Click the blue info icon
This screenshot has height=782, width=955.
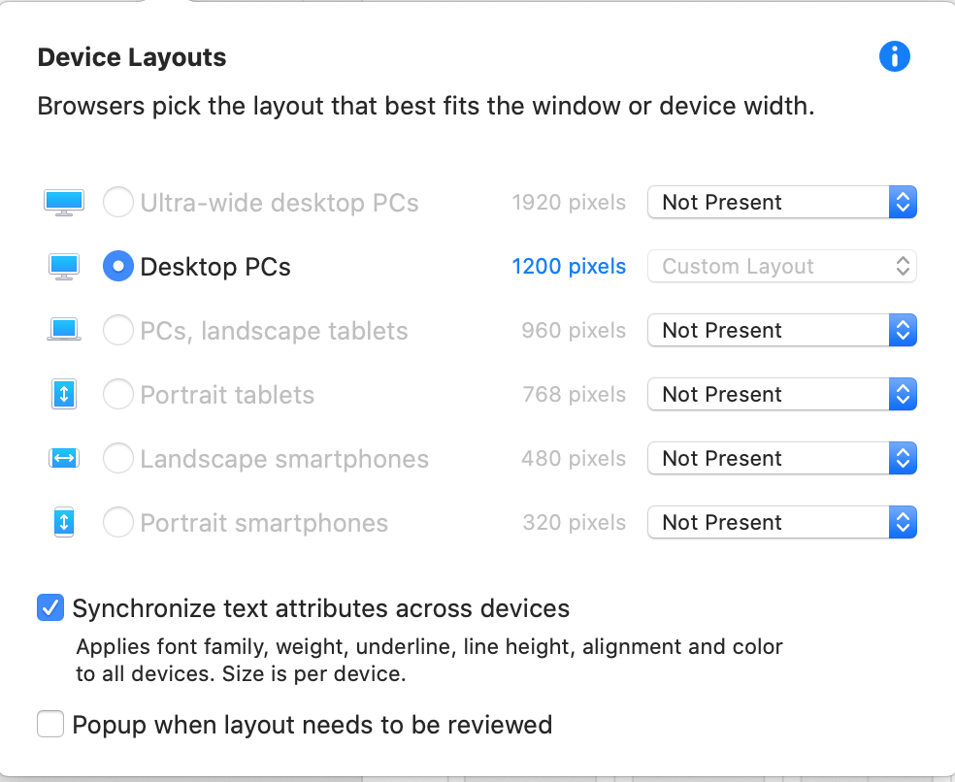pyautogui.click(x=894, y=56)
